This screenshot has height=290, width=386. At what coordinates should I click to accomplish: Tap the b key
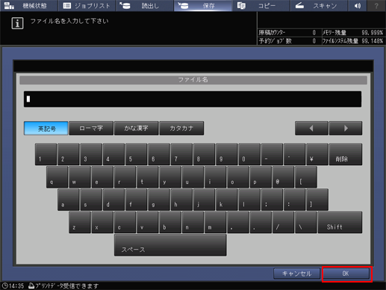[x=170, y=223]
